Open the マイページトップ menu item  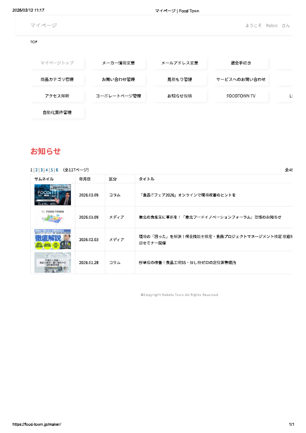coord(57,63)
